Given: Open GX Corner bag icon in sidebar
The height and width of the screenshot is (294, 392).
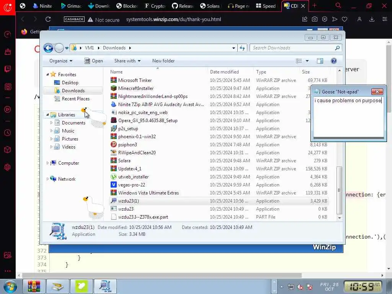Looking at the screenshot, I should (x=8, y=52).
